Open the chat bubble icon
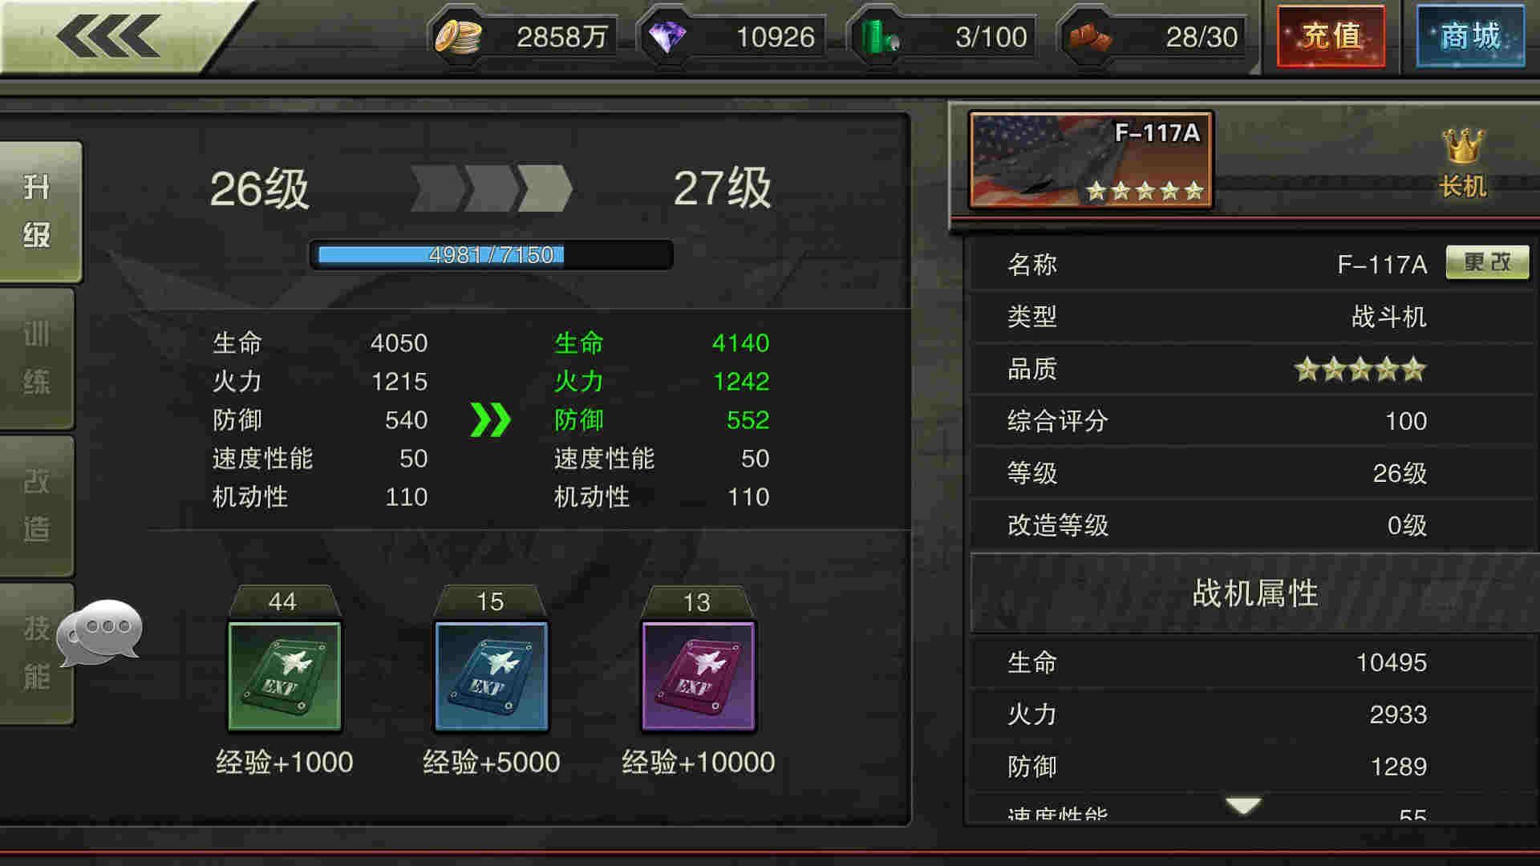The width and height of the screenshot is (1540, 866). coord(100,633)
